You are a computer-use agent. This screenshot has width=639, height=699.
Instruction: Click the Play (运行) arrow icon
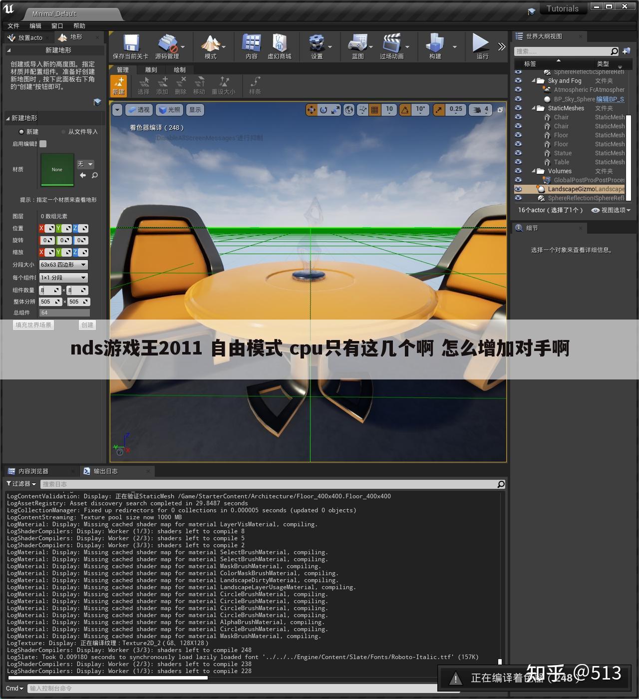click(x=481, y=43)
